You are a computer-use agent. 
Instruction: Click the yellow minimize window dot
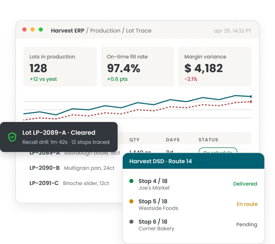point(33,29)
